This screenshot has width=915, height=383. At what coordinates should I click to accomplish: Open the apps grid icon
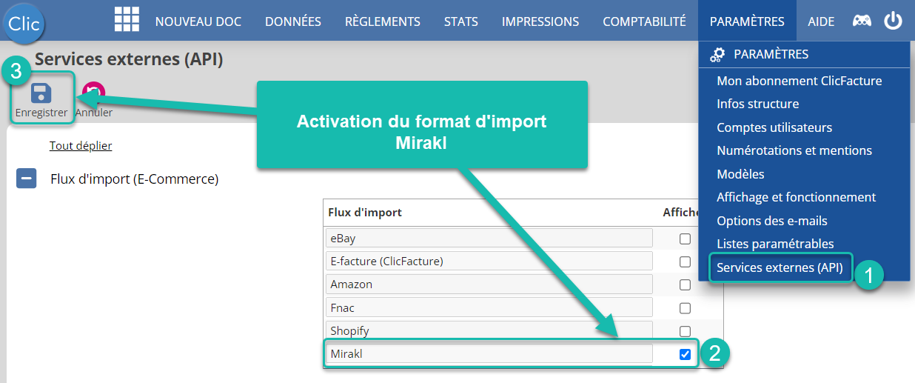[127, 19]
